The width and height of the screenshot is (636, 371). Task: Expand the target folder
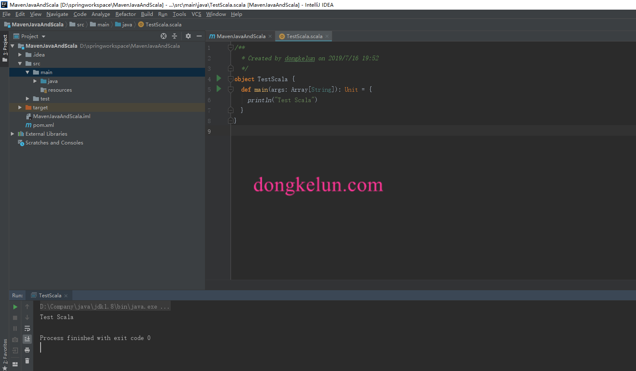[x=20, y=108]
